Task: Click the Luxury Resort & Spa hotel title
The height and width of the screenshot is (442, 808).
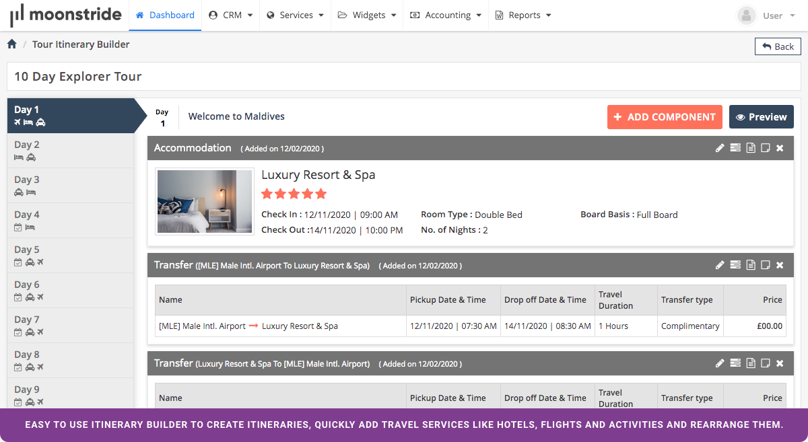Action: [x=318, y=175]
